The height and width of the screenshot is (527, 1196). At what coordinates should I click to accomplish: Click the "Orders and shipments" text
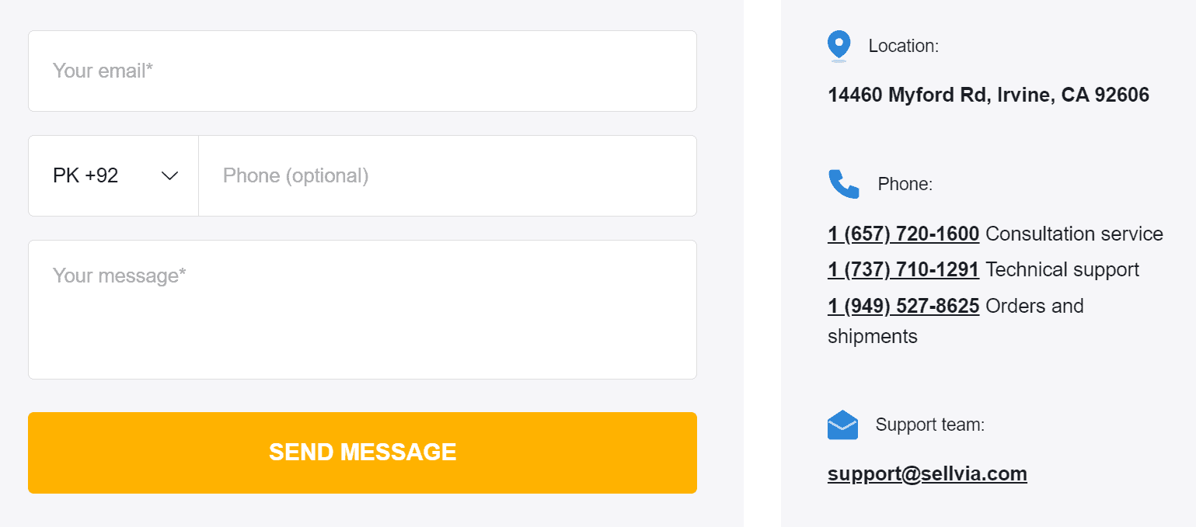pos(1034,306)
